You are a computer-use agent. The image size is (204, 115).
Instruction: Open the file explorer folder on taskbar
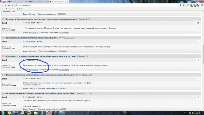click(36, 113)
